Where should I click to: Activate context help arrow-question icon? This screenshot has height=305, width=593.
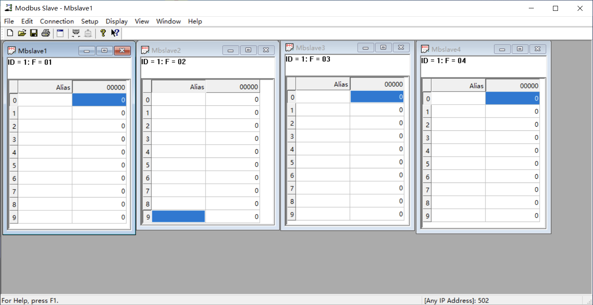point(115,33)
